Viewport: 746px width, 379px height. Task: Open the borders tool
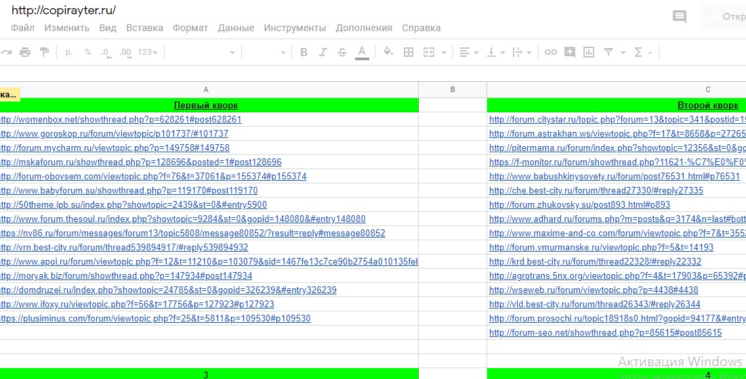coord(408,52)
